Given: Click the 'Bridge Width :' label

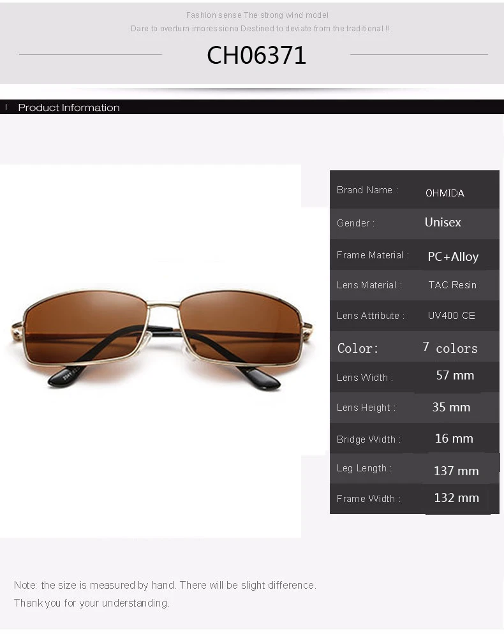Looking at the screenshot, I should click(369, 439).
